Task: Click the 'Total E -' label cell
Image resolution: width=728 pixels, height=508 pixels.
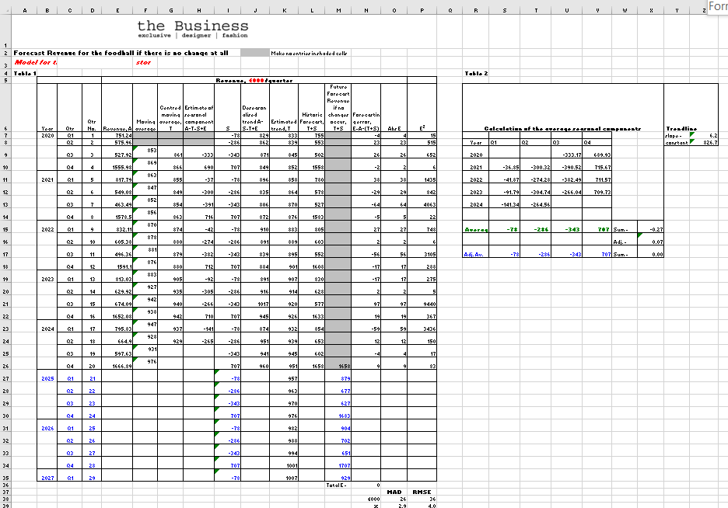Action: click(x=337, y=485)
